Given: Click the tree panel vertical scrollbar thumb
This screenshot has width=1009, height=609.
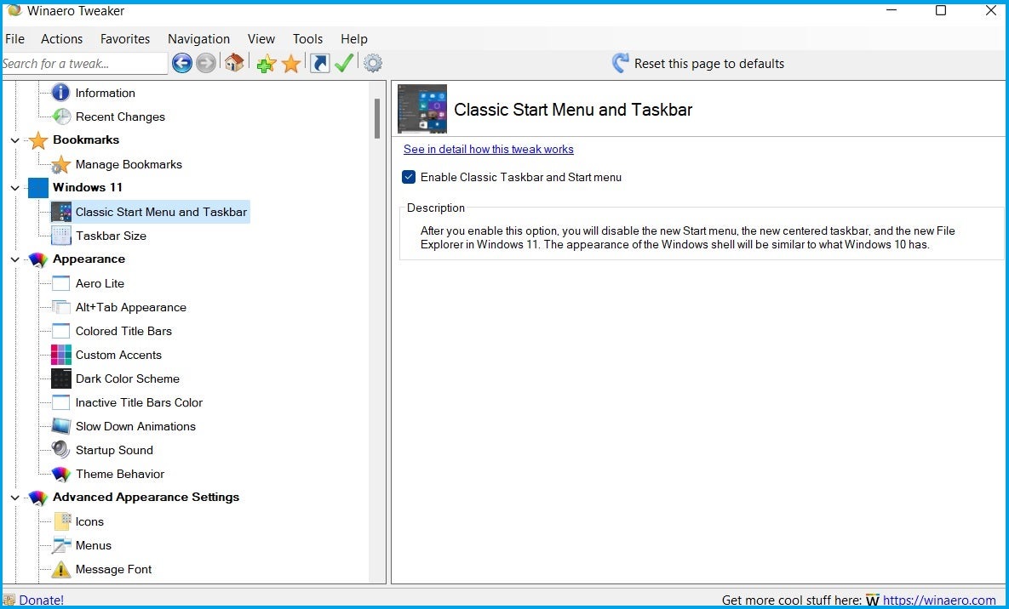Looking at the screenshot, I should click(x=377, y=118).
